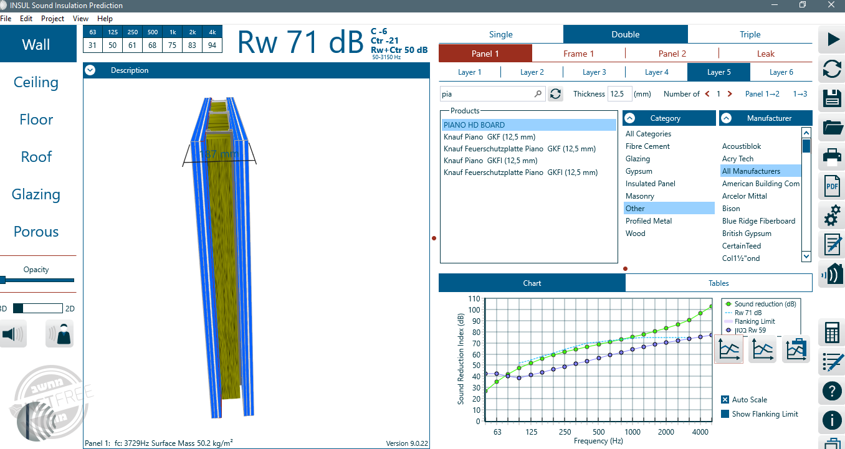Image resolution: width=845 pixels, height=449 pixels.
Task: Select Knauf Feuerschutzplatte Piano GKFI product
Action: click(521, 173)
